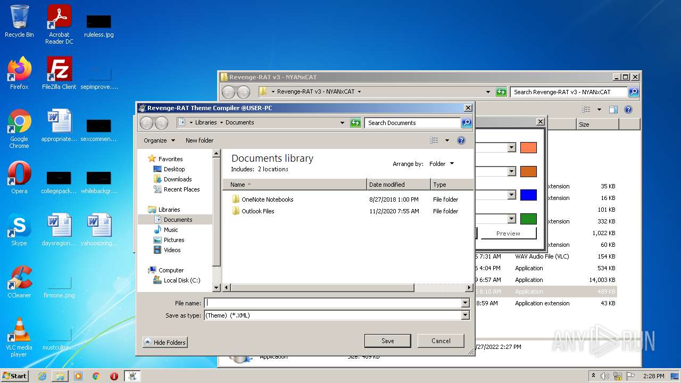Screen dimensions: 681x383
Task: Click the Search Documents field
Action: pyautogui.click(x=413, y=123)
